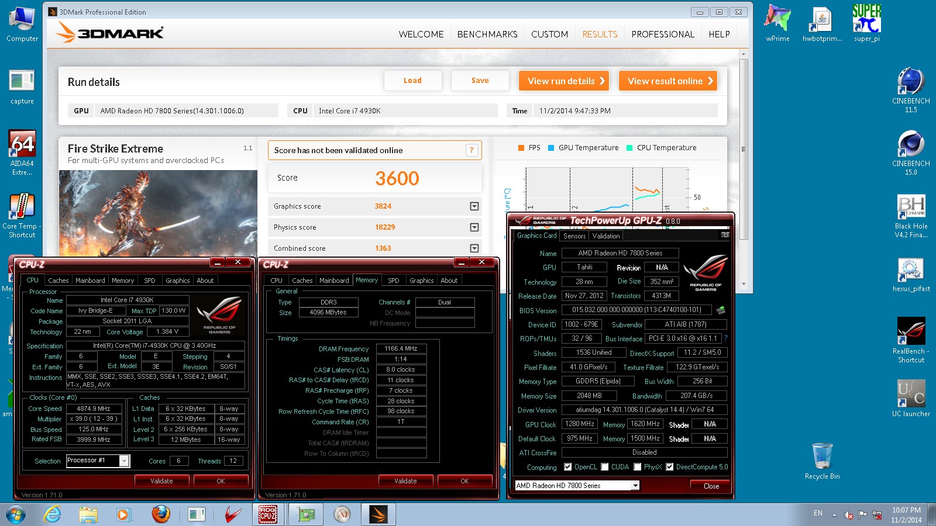Screen dimensions: 936x526
Task: Open hwbotprime desktop icon
Action: tap(823, 23)
